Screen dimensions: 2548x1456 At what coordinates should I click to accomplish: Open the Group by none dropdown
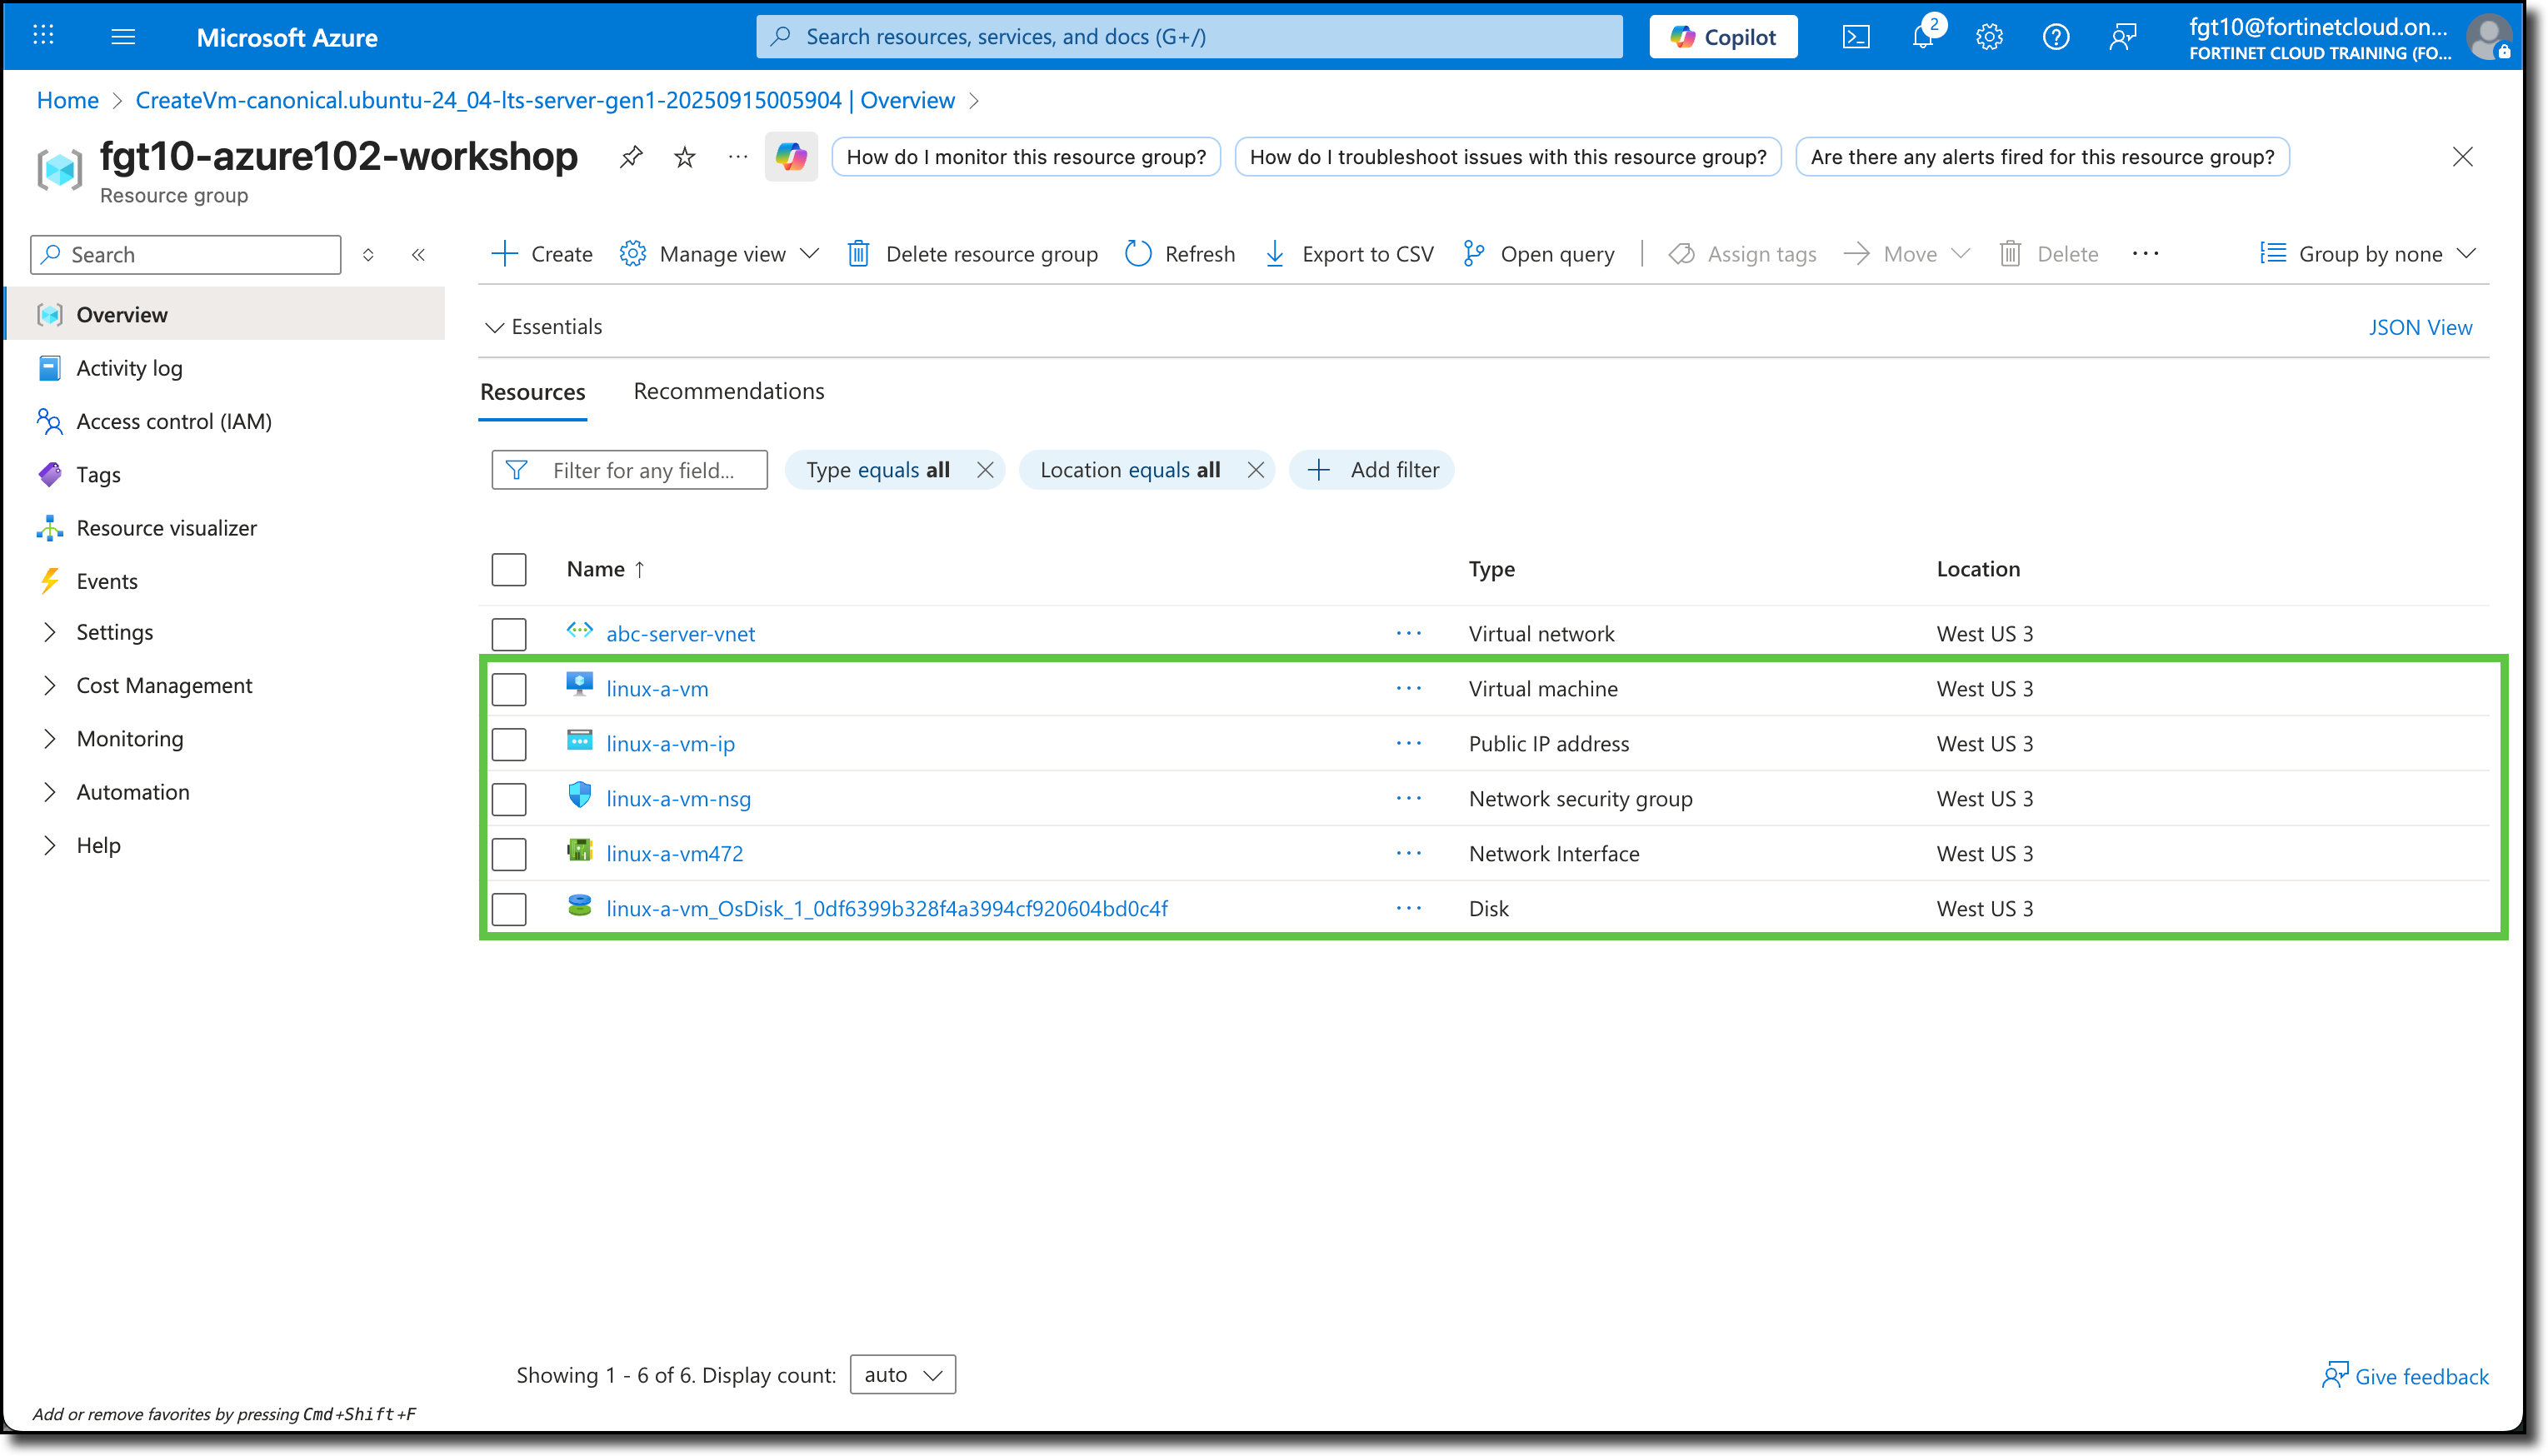2368,253
